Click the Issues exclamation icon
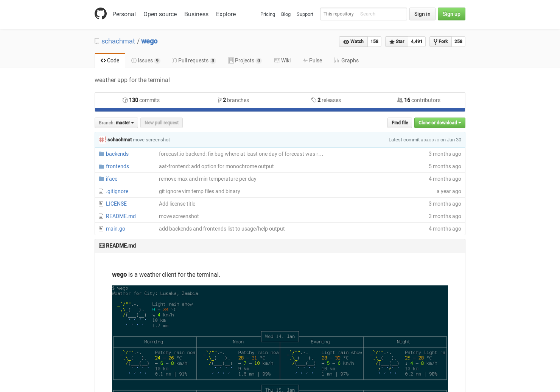Viewport: 560px width, 392px height. pyautogui.click(x=134, y=60)
